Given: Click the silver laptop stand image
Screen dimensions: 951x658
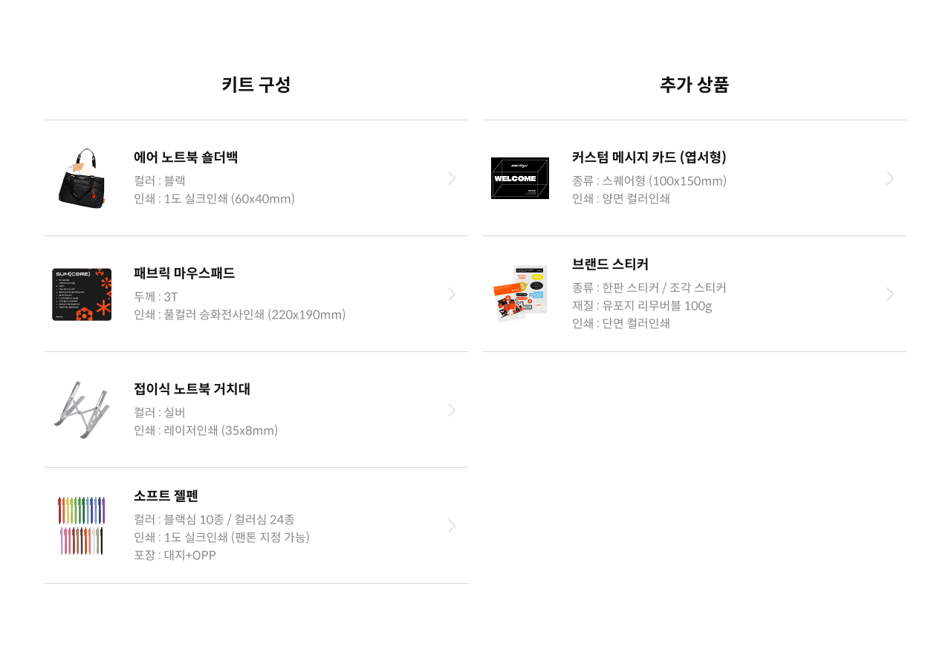Looking at the screenshot, I should tap(82, 410).
